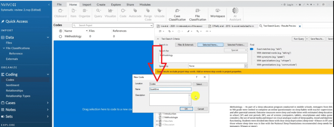Switch to the Share ribbon tab
This screenshot has height=127, width=334.
[x=130, y=5]
